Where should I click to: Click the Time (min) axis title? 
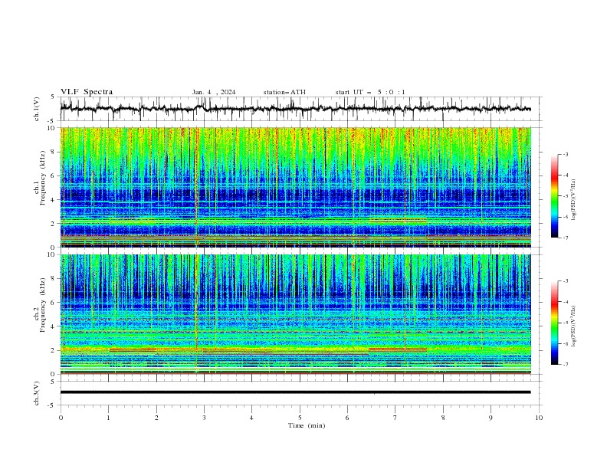[x=307, y=425]
